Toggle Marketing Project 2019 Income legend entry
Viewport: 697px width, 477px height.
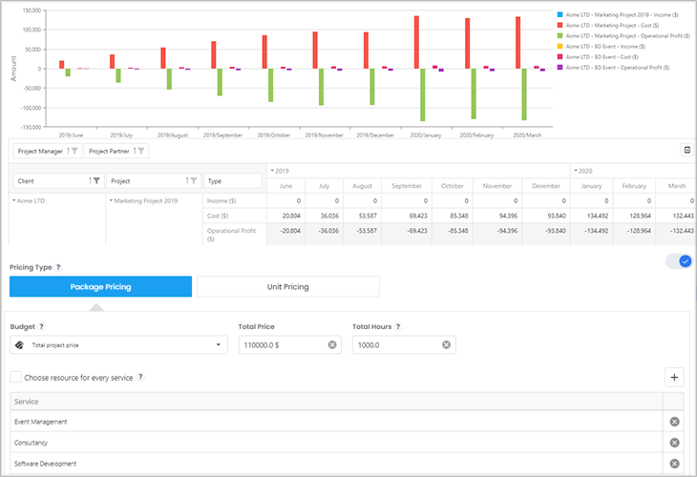pyautogui.click(x=618, y=14)
